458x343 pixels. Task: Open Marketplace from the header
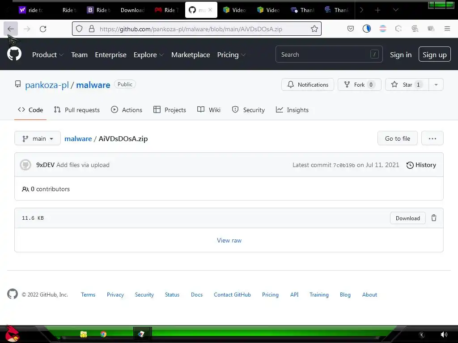(191, 55)
